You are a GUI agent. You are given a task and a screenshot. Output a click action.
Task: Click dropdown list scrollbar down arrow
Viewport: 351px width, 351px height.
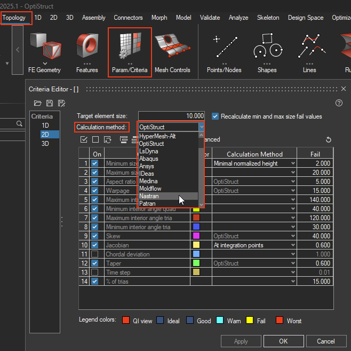tap(201, 205)
